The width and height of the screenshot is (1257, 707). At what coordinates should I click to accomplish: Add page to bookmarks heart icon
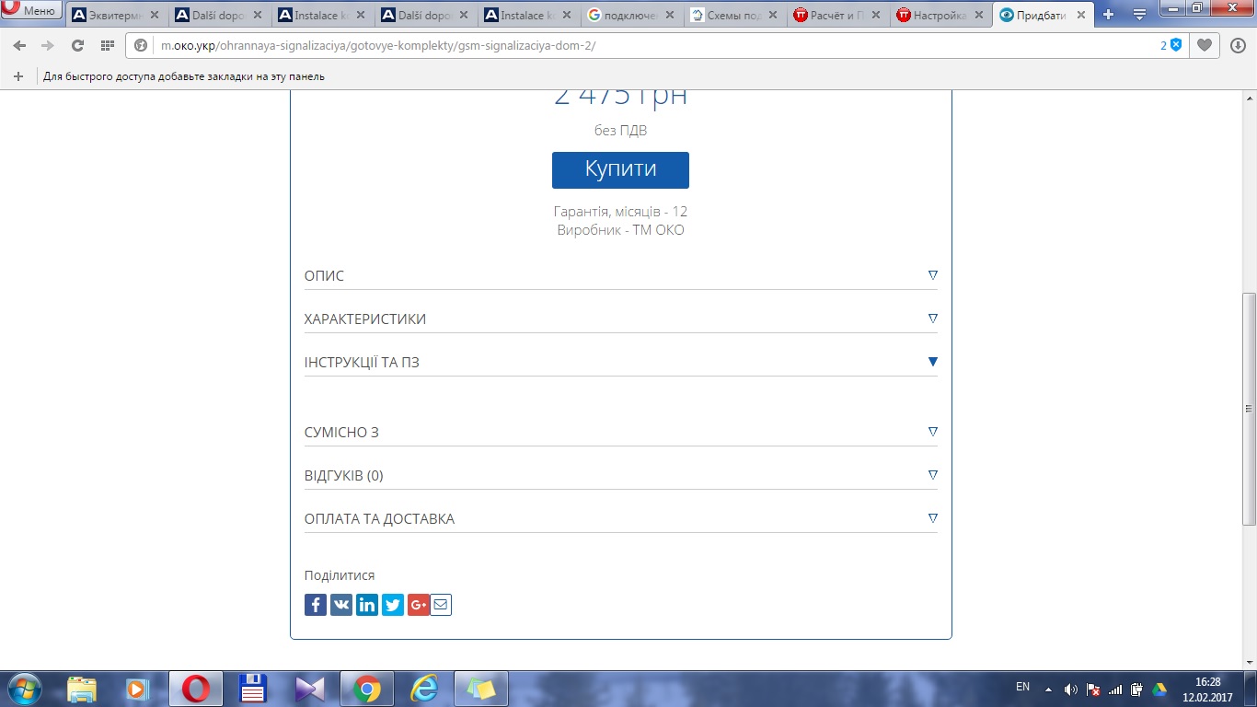click(x=1204, y=45)
